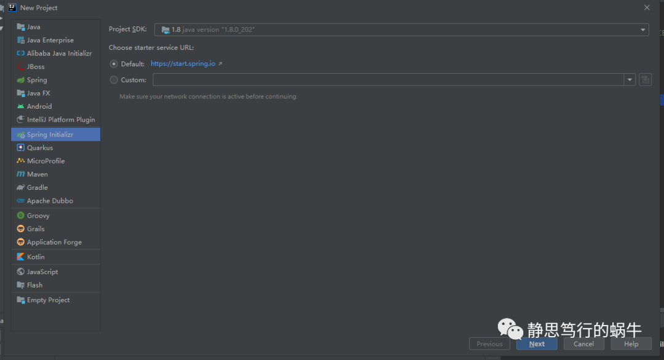This screenshot has width=664, height=360.
Task: Select IntelliJ Platform Plugin text
Action: [x=61, y=120]
